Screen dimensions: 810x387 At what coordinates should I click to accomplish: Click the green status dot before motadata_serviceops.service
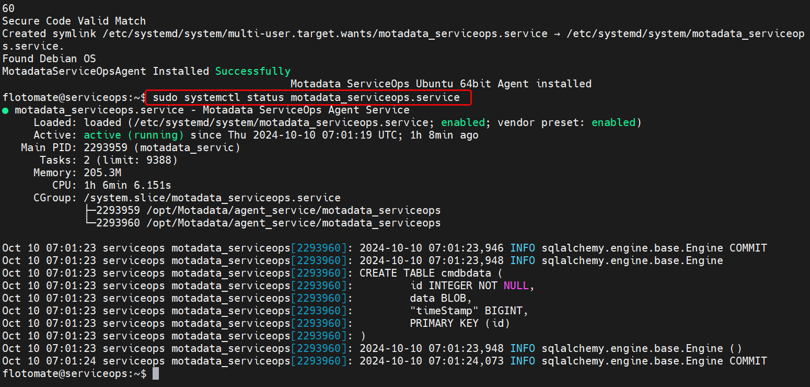[x=5, y=110]
